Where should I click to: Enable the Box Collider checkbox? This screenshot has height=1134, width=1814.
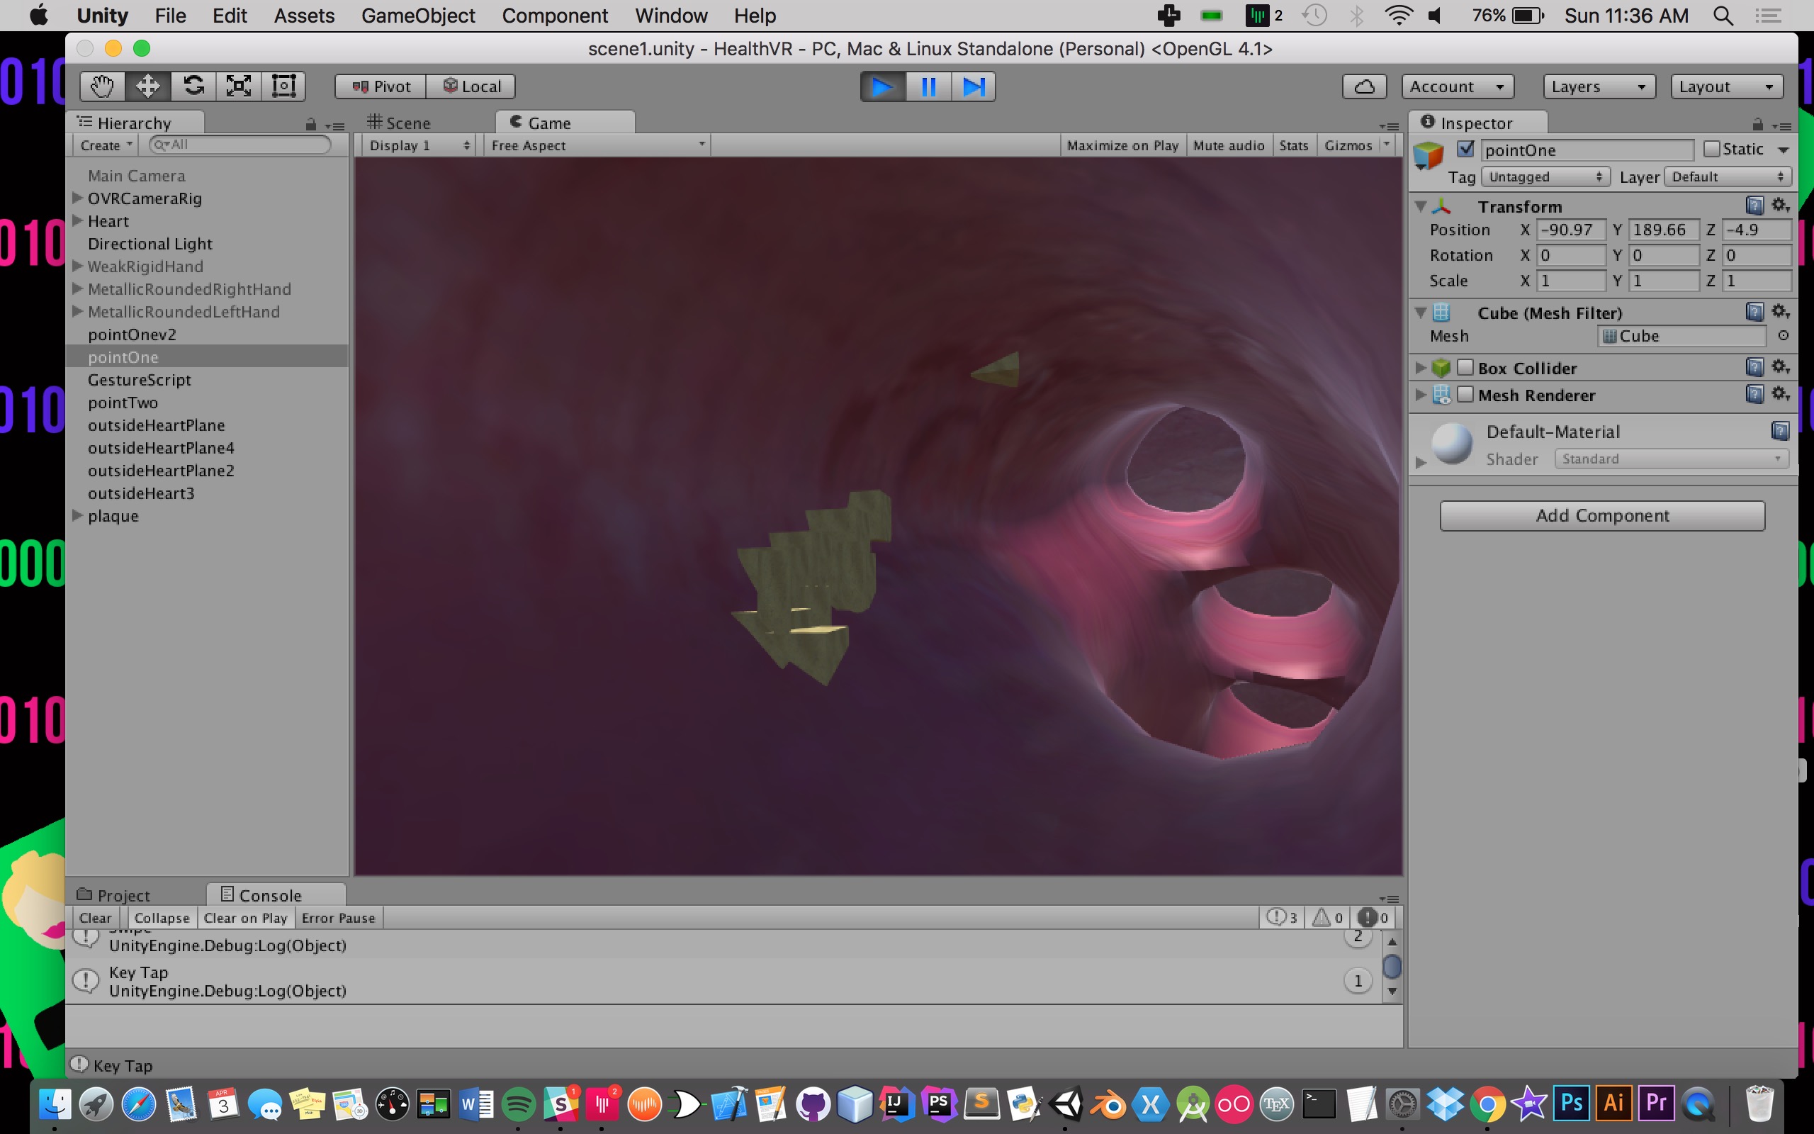click(x=1465, y=368)
